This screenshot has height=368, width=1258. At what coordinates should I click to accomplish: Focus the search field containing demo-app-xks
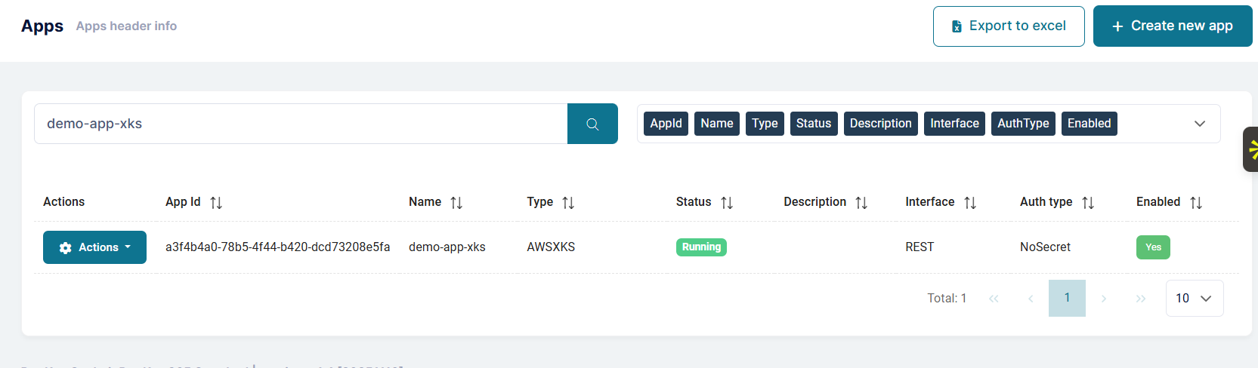(301, 124)
